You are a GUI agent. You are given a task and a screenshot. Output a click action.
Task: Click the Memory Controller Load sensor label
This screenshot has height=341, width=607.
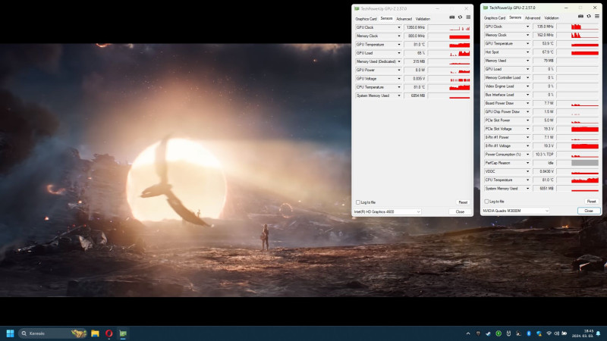pos(503,78)
